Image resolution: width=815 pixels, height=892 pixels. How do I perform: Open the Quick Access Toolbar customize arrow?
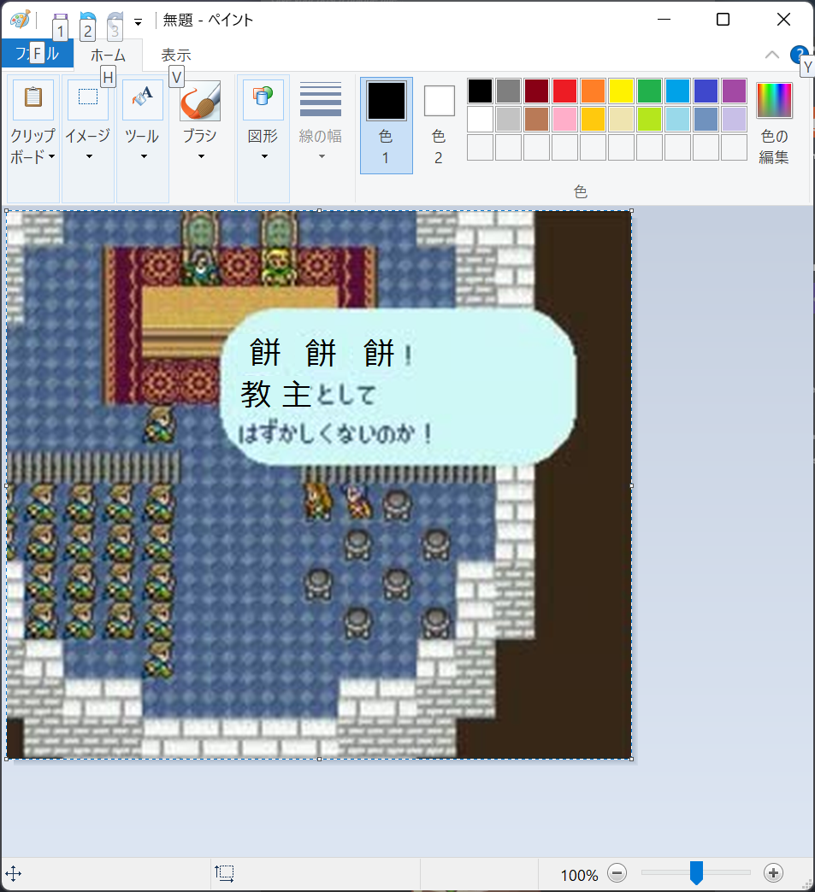point(138,22)
